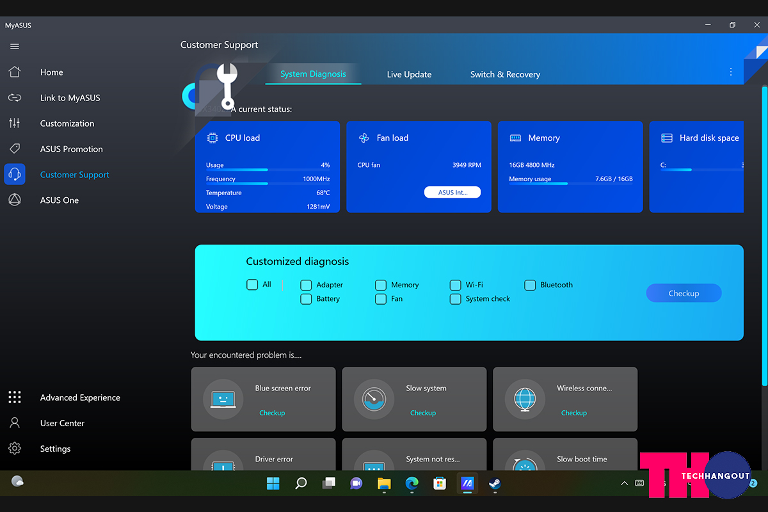Open the Live Update tab
The width and height of the screenshot is (768, 512).
click(x=409, y=74)
